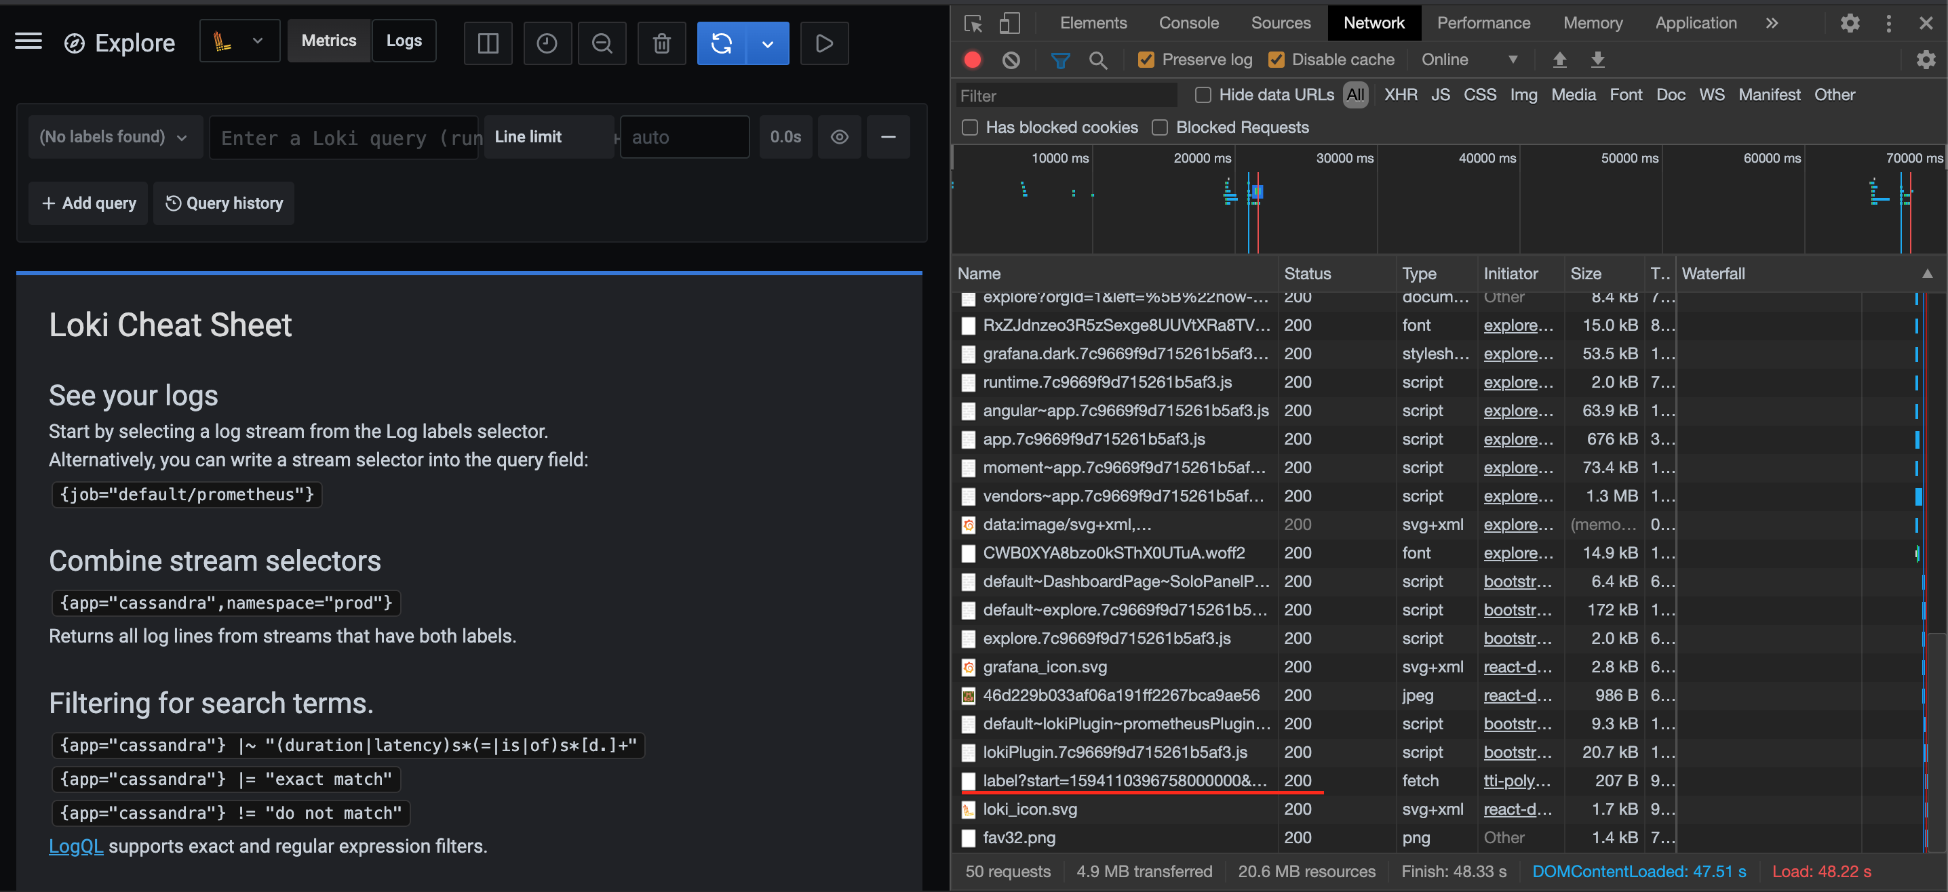Viewport: 1948px width, 892px height.
Task: Clear the query with trash icon
Action: point(661,43)
